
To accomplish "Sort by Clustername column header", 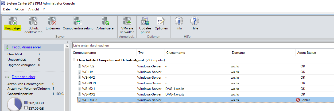I will 176,53.
